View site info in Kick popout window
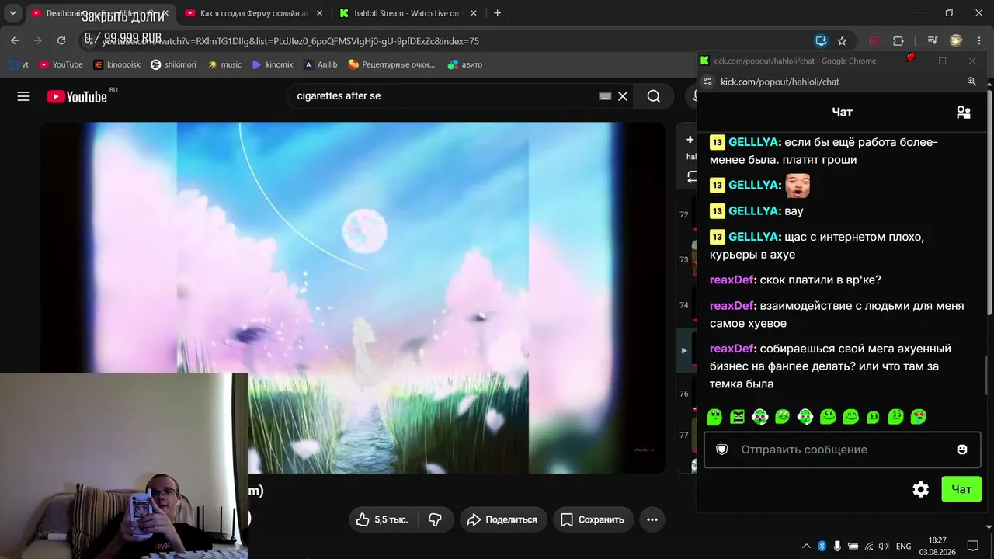 point(707,82)
